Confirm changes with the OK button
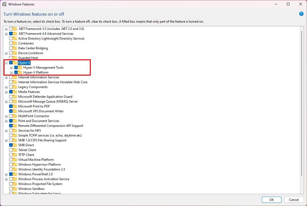 [x=271, y=200]
